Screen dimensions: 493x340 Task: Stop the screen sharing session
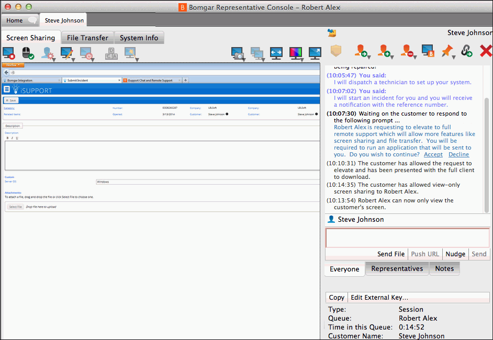8,52
